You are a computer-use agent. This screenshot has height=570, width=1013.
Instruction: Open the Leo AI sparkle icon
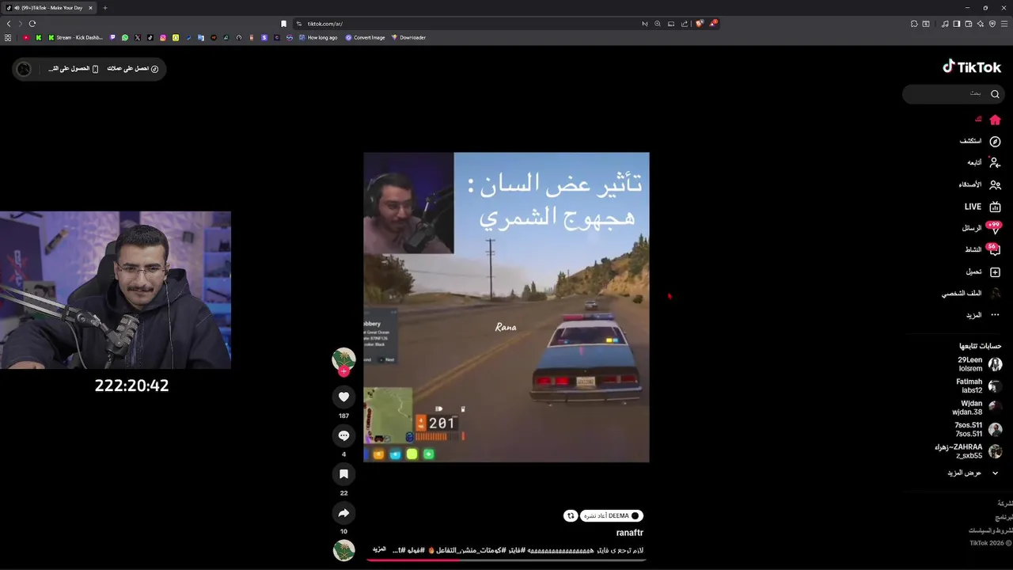[x=981, y=24]
